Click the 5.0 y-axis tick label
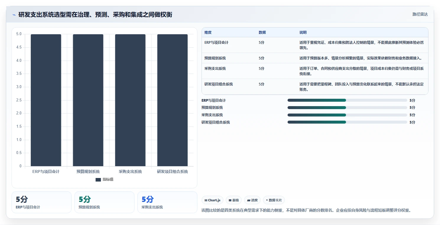This screenshot has width=440, height=225. (x=19, y=34)
